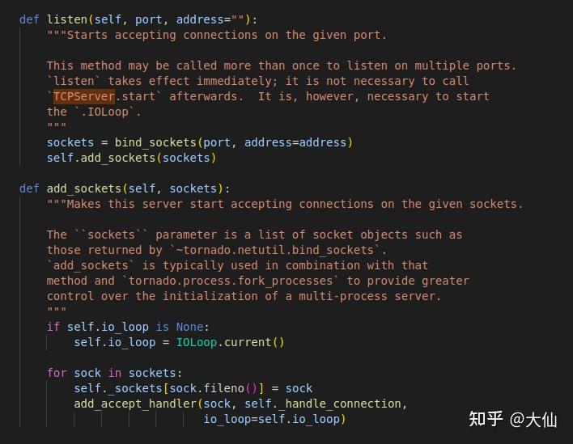Click the 'Starts accepting connections' docstring line

(x=217, y=35)
